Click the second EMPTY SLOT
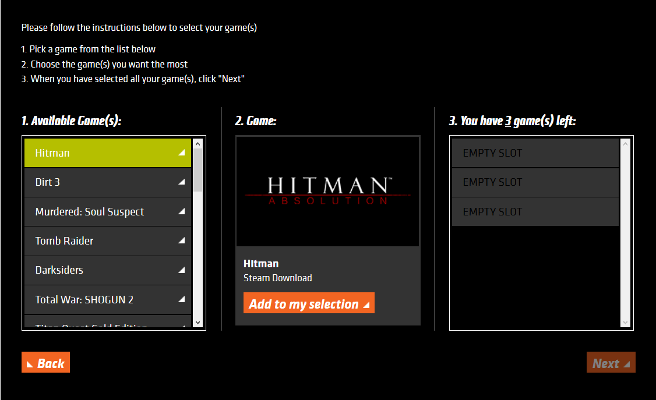Screen dimensions: 656x400 [535, 182]
